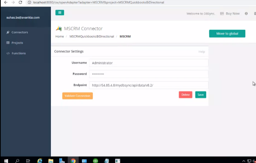
Task: Click the info icon in the header
Action: (x=246, y=13)
